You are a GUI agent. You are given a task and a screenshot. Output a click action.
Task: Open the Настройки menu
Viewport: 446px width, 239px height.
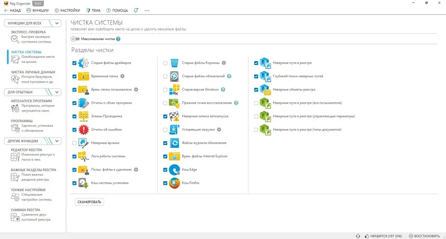[x=67, y=10]
